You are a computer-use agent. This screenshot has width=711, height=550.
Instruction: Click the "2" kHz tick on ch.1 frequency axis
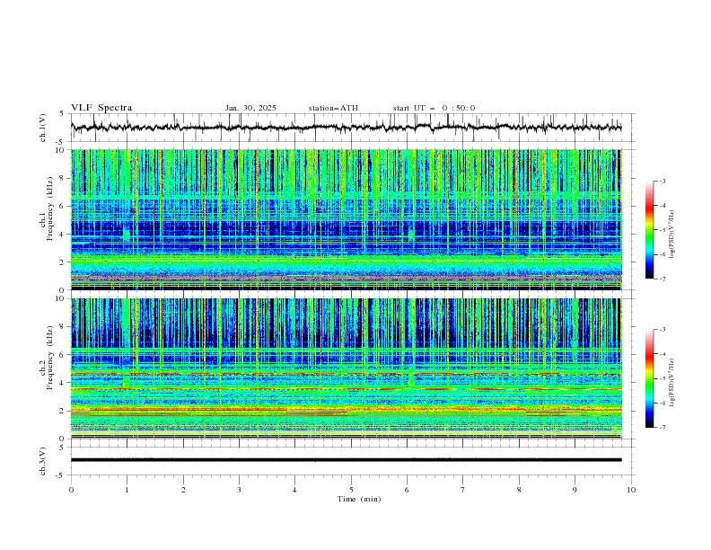coord(64,262)
